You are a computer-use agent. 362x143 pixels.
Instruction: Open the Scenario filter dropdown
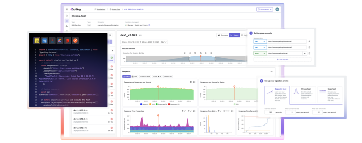click(145, 76)
